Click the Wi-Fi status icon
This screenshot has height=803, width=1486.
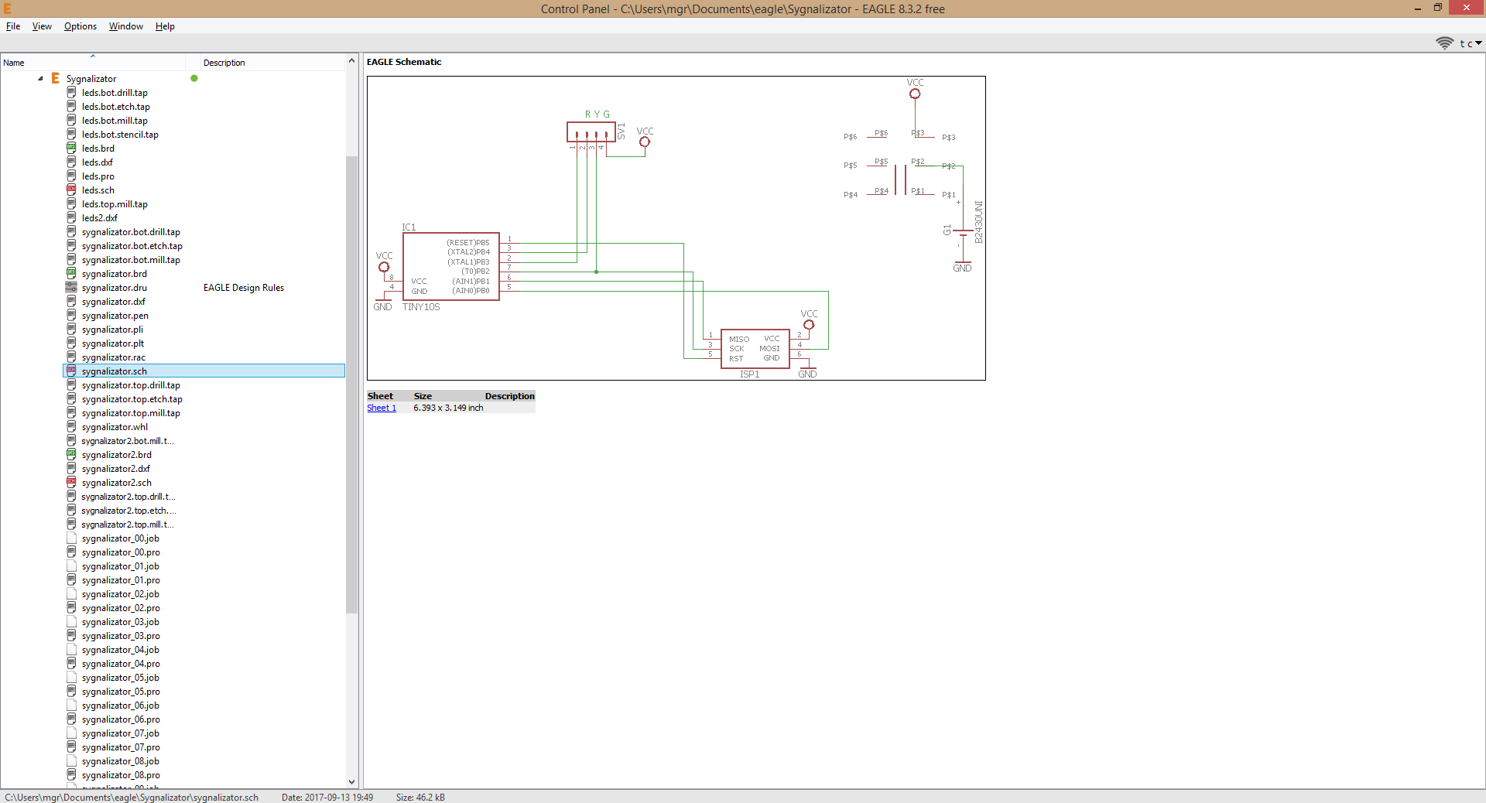pyautogui.click(x=1443, y=43)
